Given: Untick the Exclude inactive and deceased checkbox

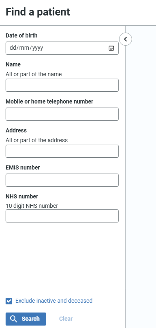Looking at the screenshot, I should pos(9,301).
